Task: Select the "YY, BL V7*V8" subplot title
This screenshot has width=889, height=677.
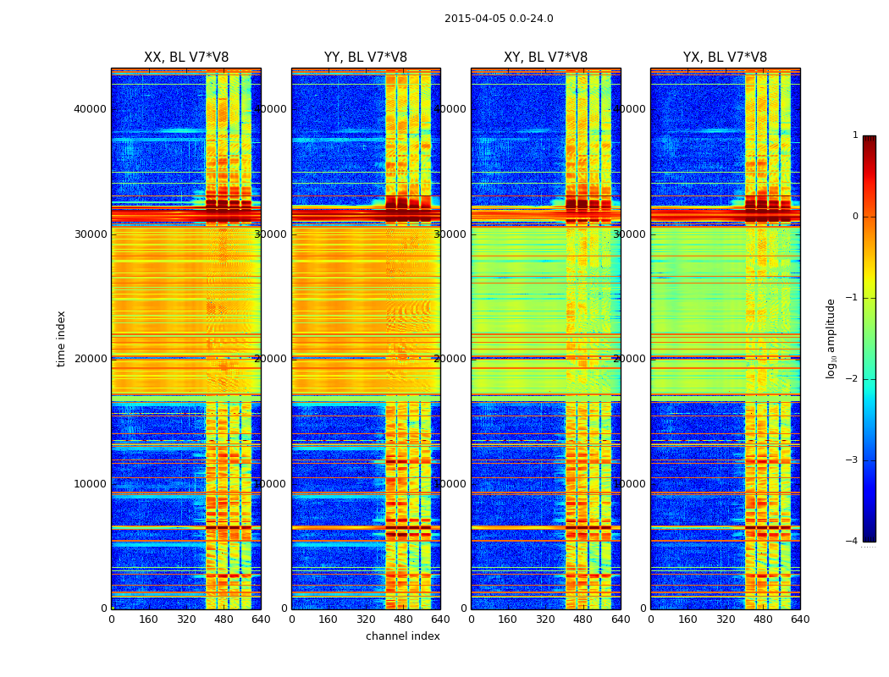Action: pos(366,58)
